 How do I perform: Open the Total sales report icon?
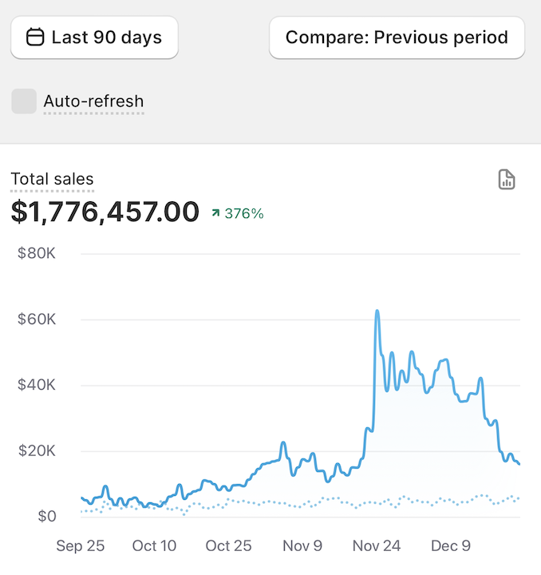coord(507,180)
